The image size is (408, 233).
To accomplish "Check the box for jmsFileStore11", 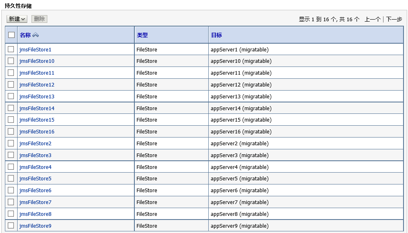I will pyautogui.click(x=11, y=73).
